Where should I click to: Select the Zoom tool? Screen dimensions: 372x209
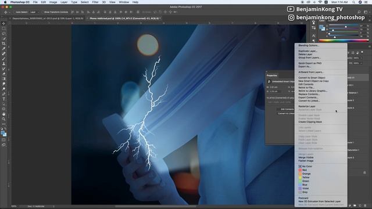3,119
